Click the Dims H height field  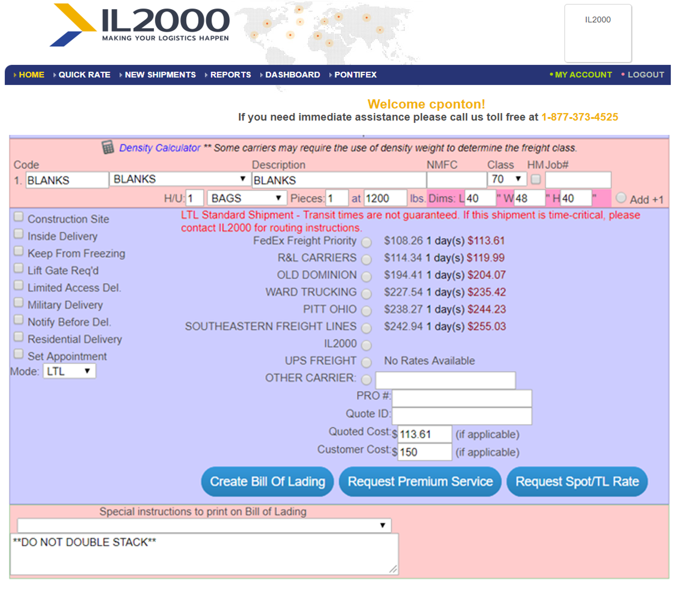pos(576,198)
